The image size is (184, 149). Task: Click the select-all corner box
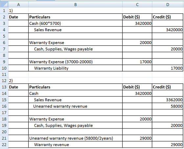pos(4,5)
